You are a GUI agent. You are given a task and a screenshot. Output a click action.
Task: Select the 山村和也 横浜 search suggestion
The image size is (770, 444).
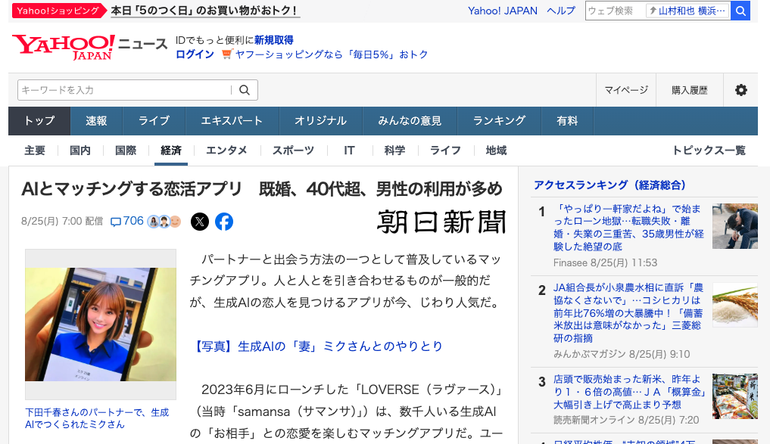pyautogui.click(x=687, y=11)
